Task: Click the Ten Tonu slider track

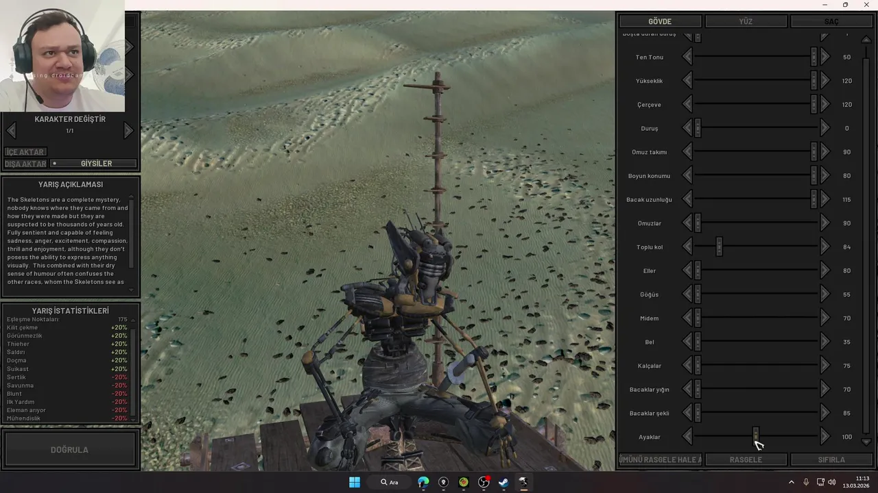Action: click(x=756, y=57)
